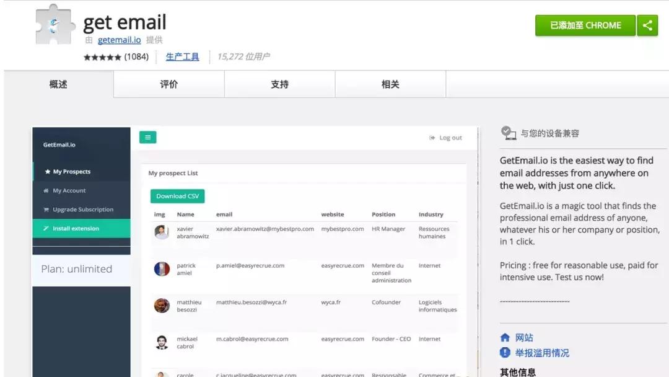The height and width of the screenshot is (377, 669).
Task: Click the 已添加至 CHROME button
Action: [585, 25]
